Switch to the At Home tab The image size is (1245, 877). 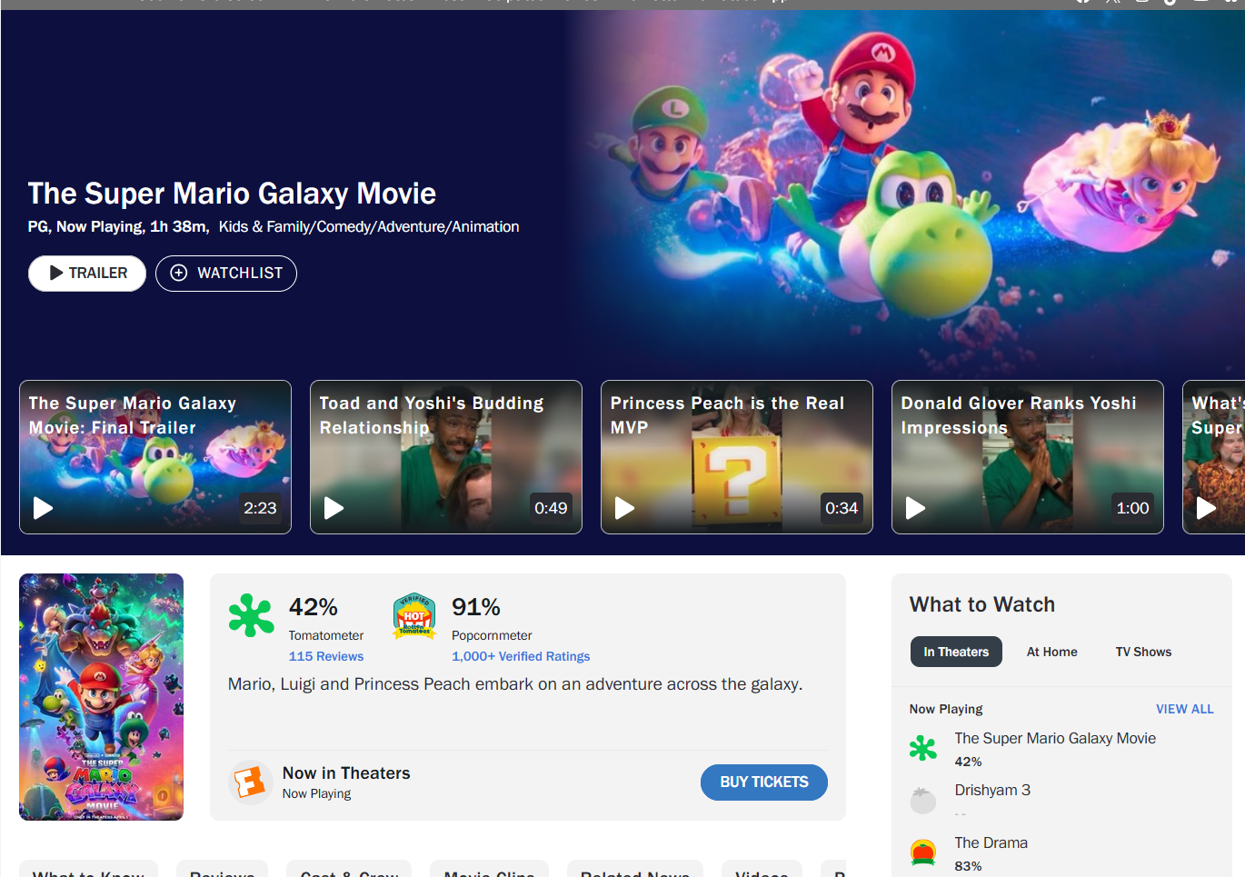[1052, 652]
